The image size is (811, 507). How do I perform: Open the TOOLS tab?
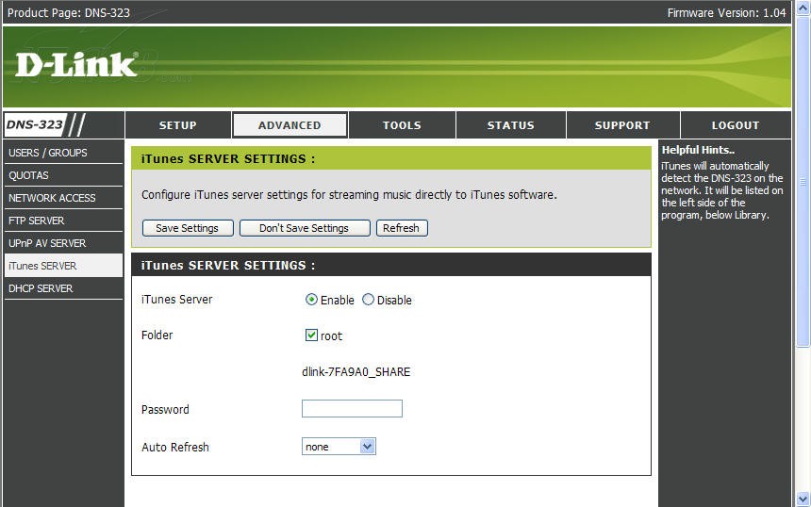[x=402, y=125]
